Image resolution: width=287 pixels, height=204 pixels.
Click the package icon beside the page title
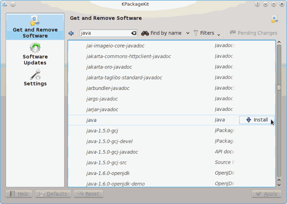pyautogui.click(x=275, y=19)
